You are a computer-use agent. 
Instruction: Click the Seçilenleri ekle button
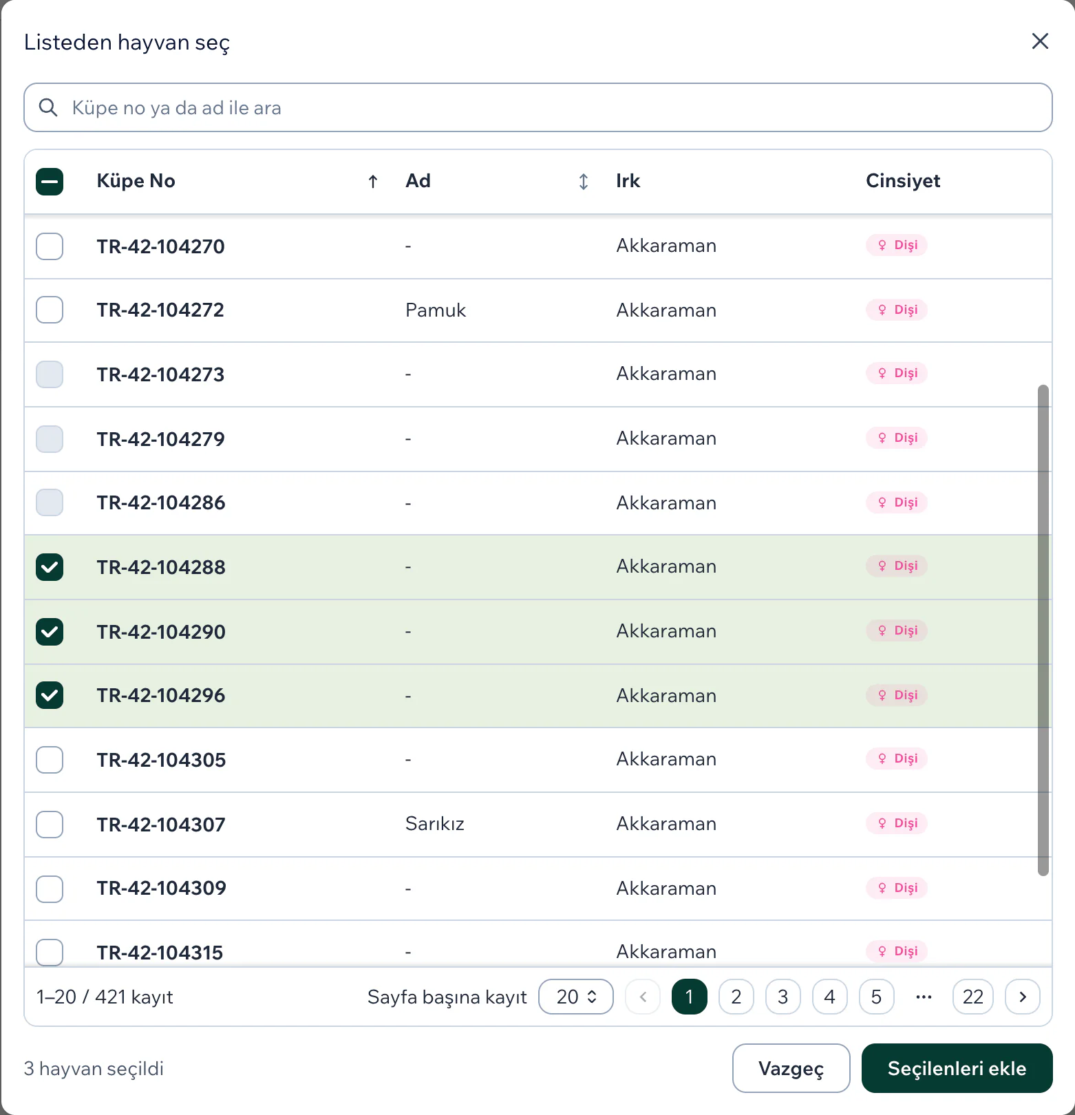[957, 1068]
